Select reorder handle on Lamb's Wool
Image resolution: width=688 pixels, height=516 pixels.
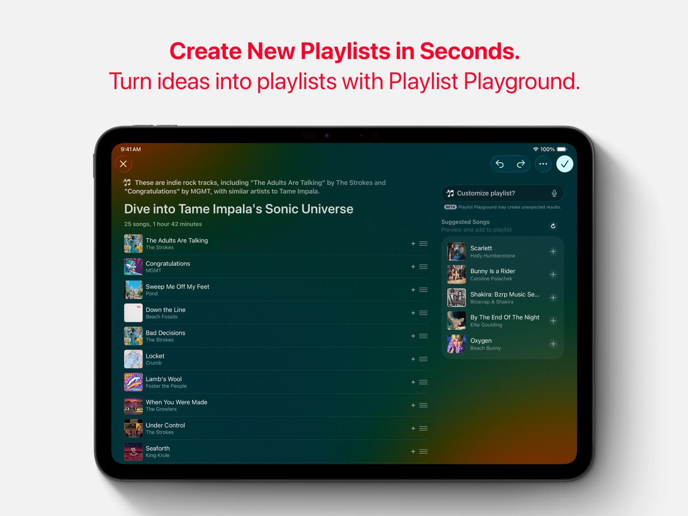tap(423, 382)
